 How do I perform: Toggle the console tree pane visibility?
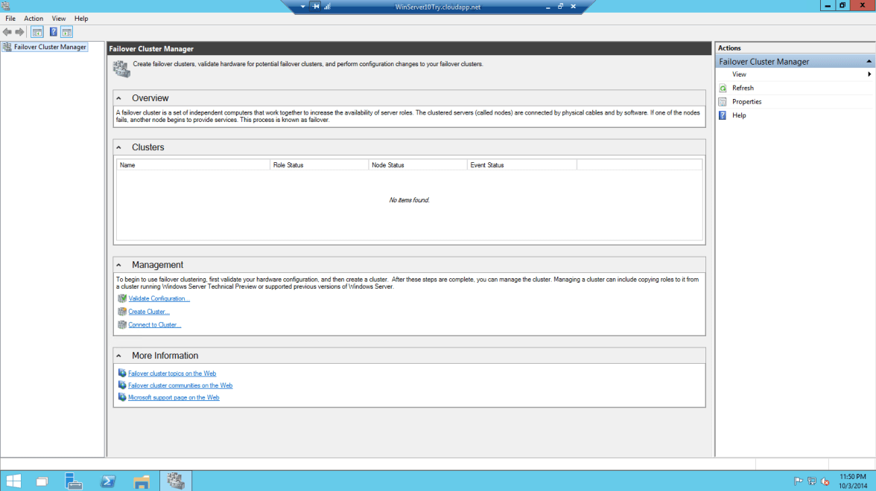click(36, 31)
